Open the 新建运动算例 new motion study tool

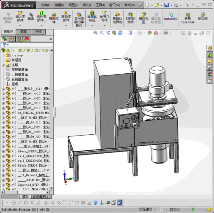click(117, 18)
